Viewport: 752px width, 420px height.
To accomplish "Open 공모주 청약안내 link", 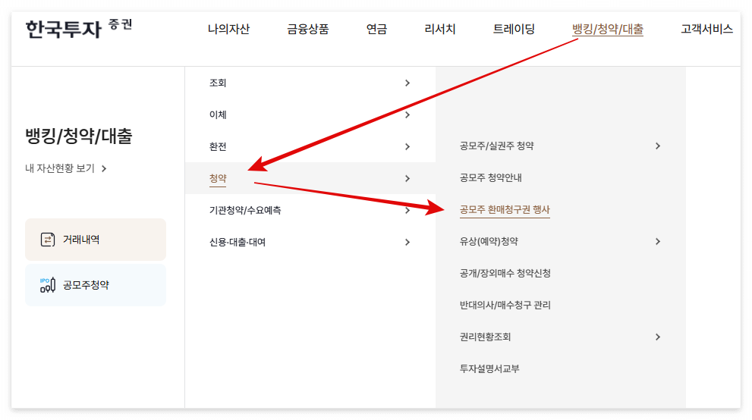I will 491,177.
